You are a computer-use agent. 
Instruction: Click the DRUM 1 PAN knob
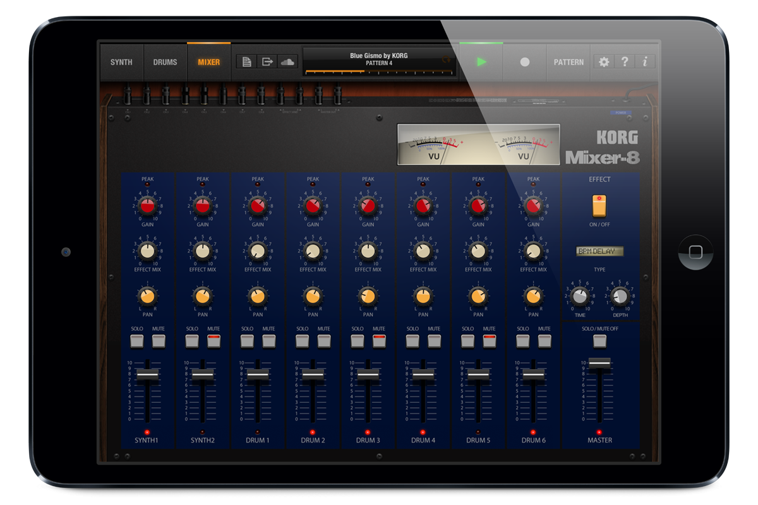tap(258, 295)
